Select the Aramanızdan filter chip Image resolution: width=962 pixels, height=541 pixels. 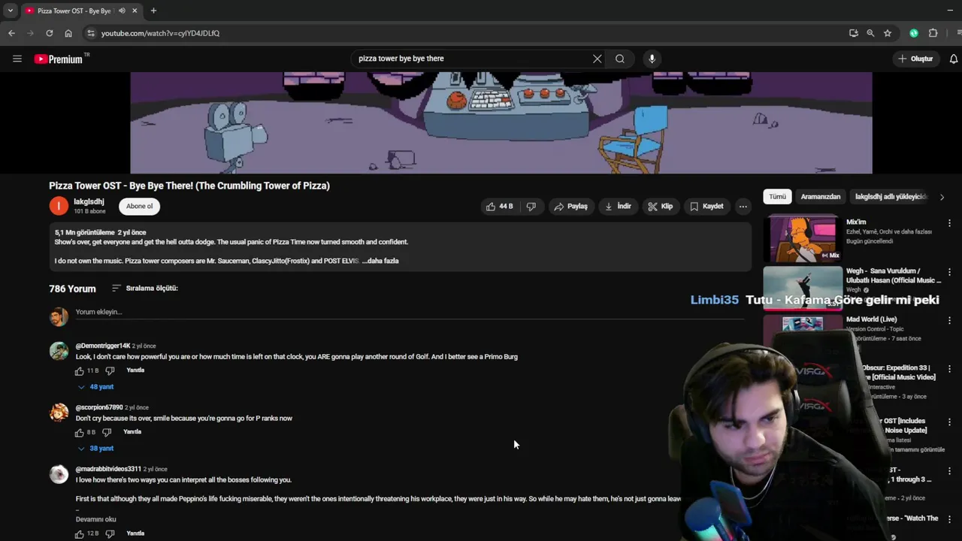pyautogui.click(x=821, y=197)
